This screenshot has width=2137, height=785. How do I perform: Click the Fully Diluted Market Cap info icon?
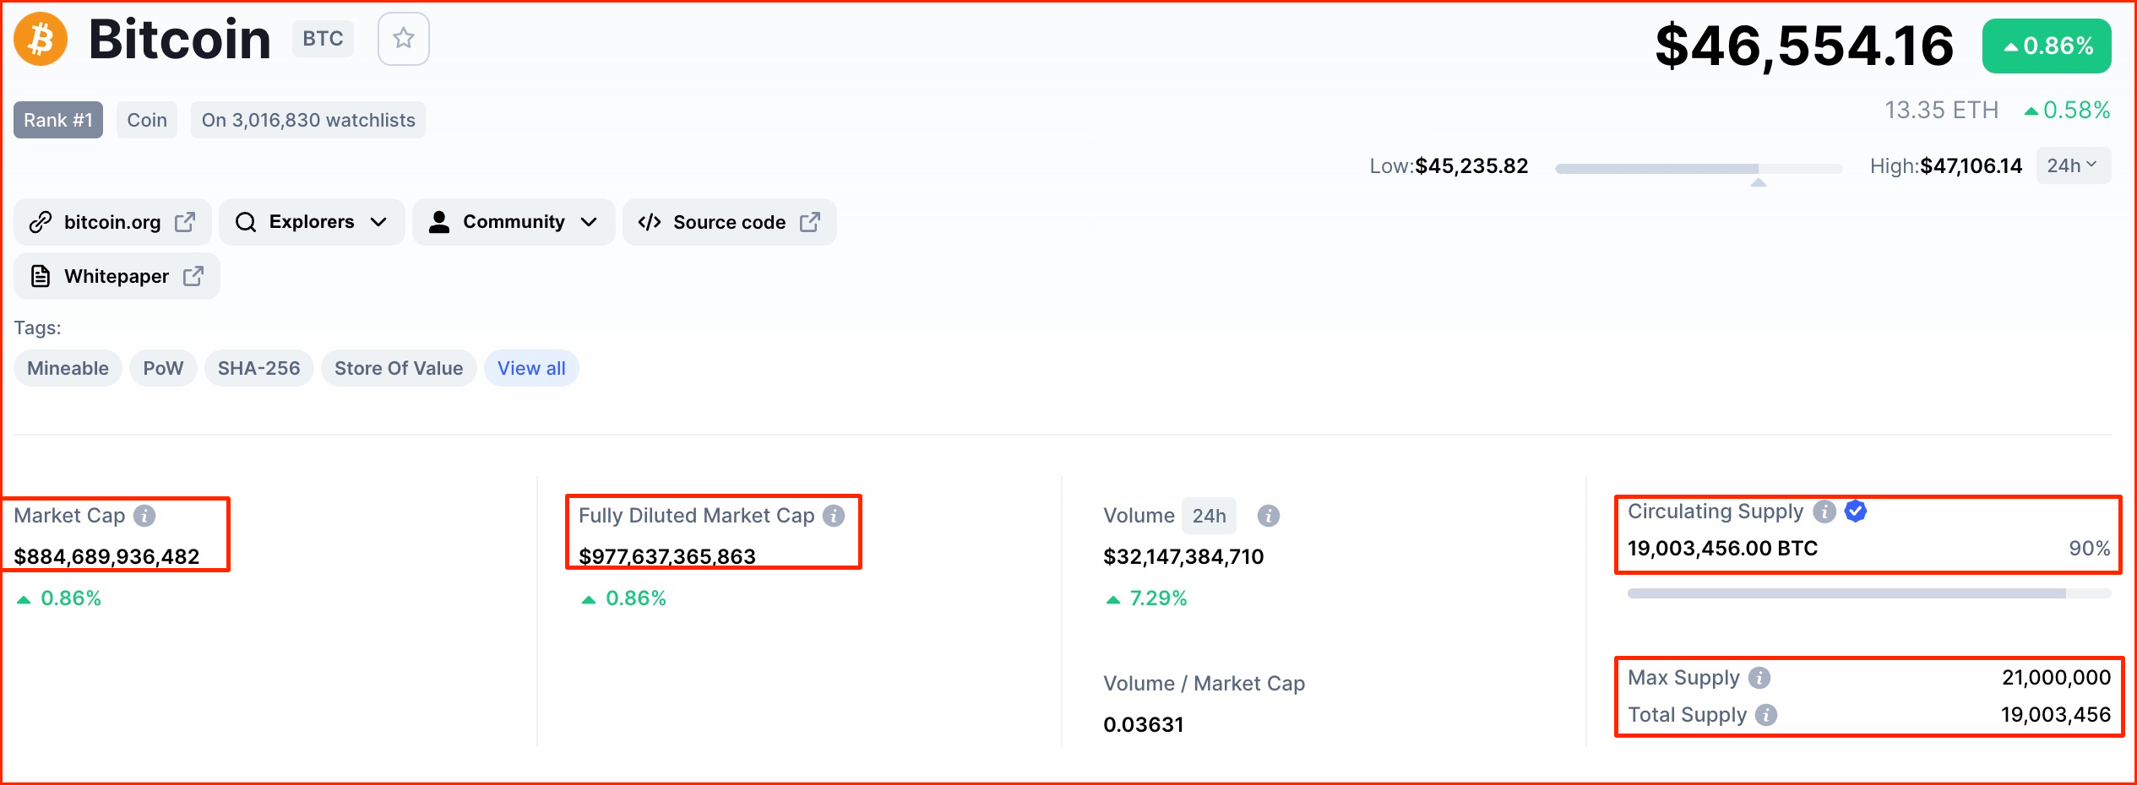click(834, 516)
